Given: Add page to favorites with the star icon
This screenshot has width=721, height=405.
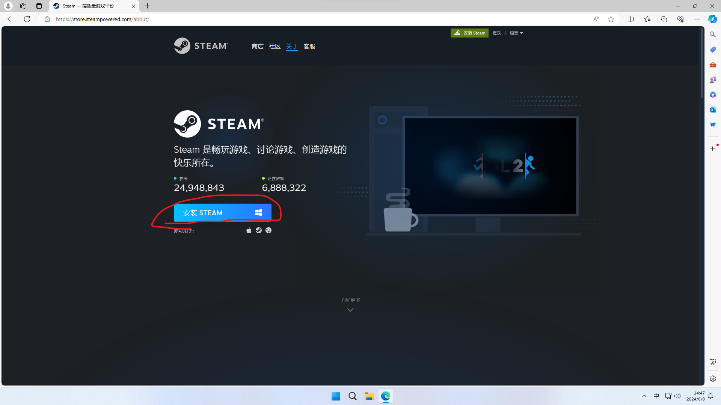Looking at the screenshot, I should point(611,19).
